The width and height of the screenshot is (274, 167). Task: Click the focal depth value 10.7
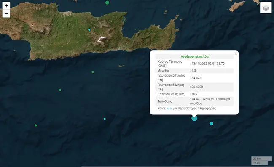195,94
